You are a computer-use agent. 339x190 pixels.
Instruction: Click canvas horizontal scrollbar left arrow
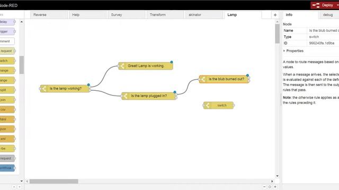(27, 182)
